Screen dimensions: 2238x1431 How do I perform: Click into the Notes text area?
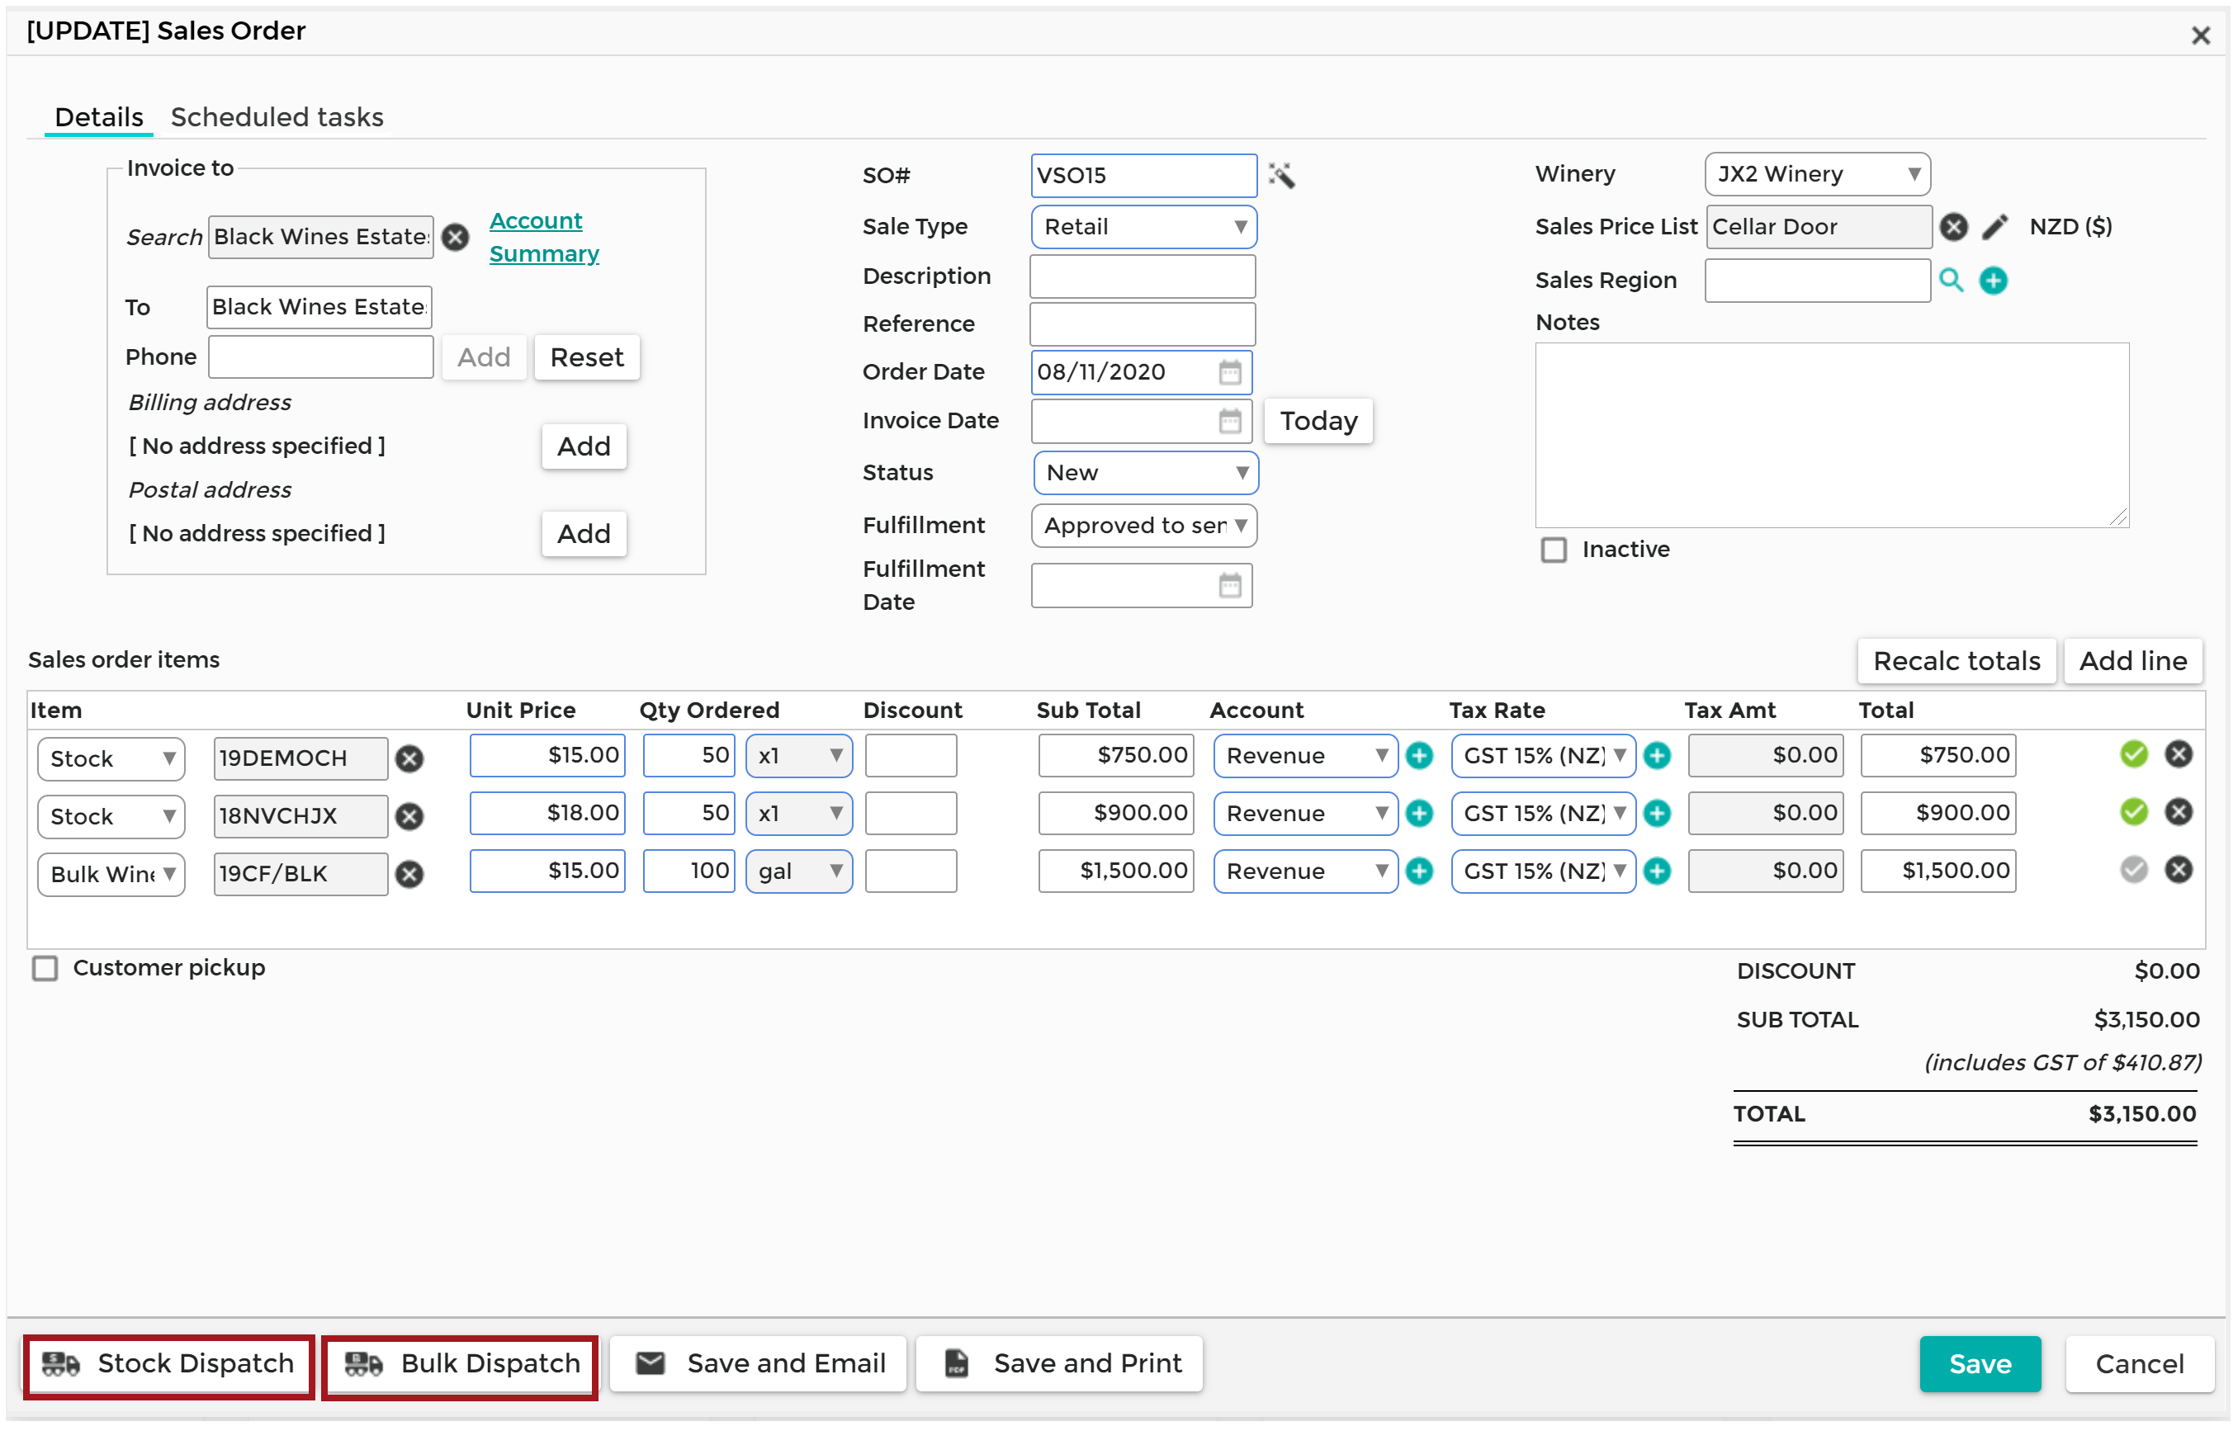[x=1831, y=435]
